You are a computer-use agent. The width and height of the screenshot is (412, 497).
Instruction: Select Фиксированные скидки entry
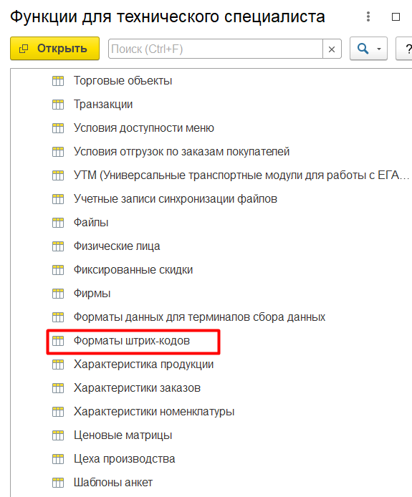(x=133, y=270)
